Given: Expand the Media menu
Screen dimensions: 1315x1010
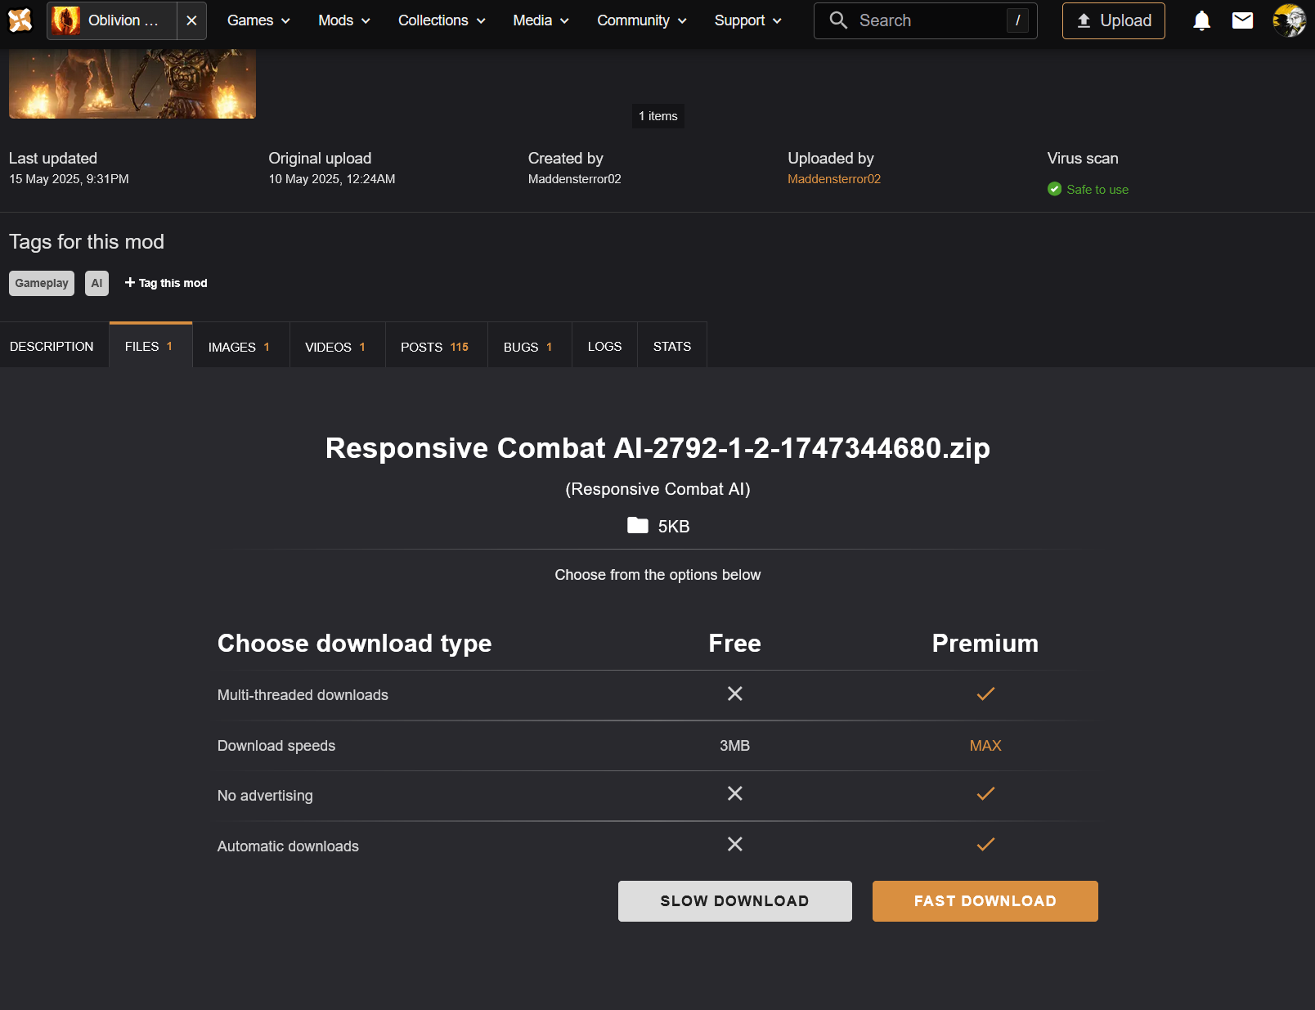Looking at the screenshot, I should (x=541, y=20).
